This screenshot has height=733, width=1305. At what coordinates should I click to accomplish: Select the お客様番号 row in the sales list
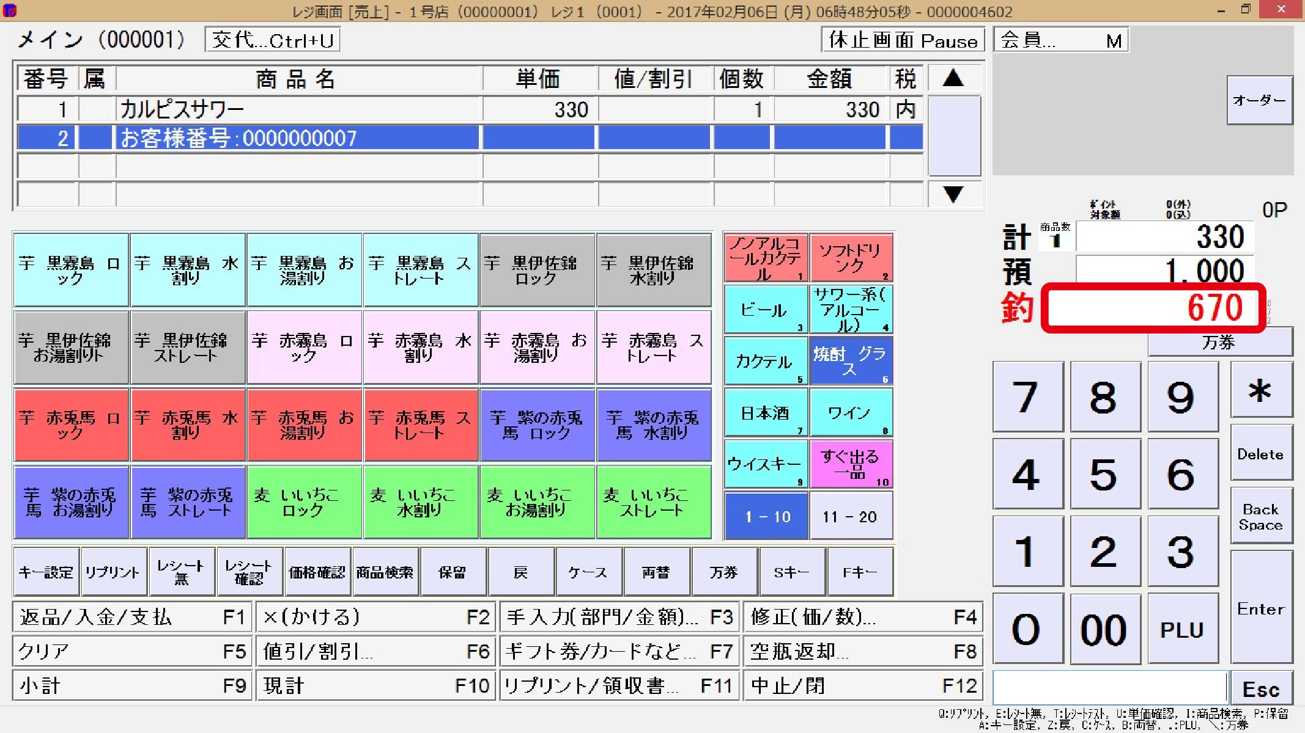point(298,138)
